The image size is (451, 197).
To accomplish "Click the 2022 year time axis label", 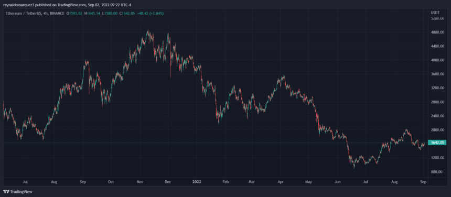I will [x=197, y=182].
